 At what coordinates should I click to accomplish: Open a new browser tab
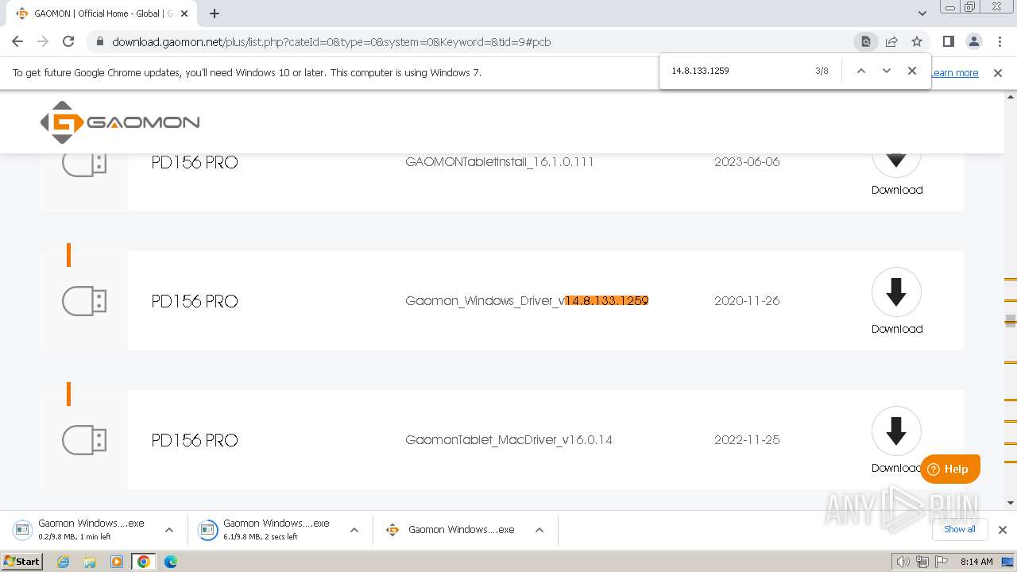(x=215, y=14)
